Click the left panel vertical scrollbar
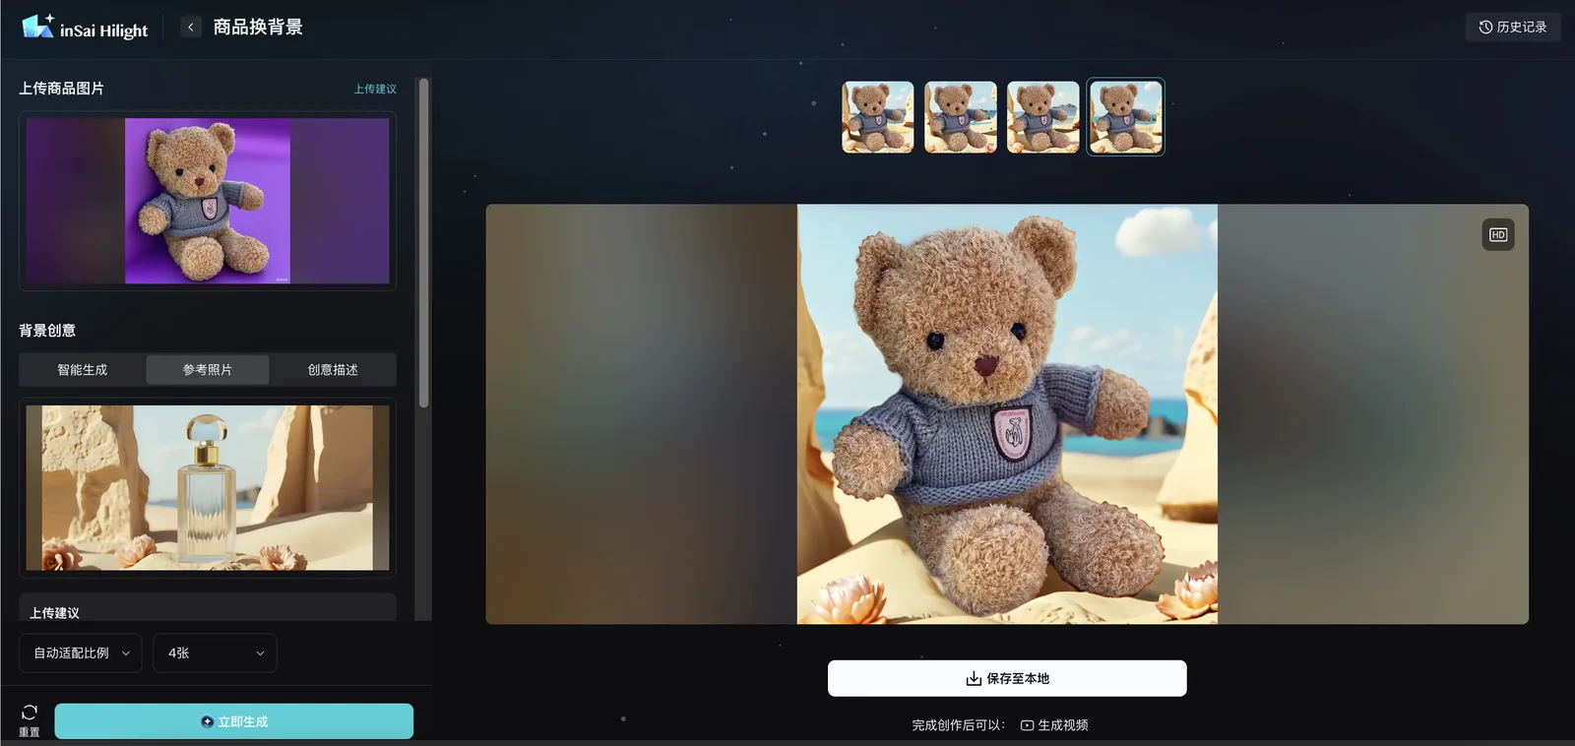Screen dimensions: 1575x746 click(423, 242)
